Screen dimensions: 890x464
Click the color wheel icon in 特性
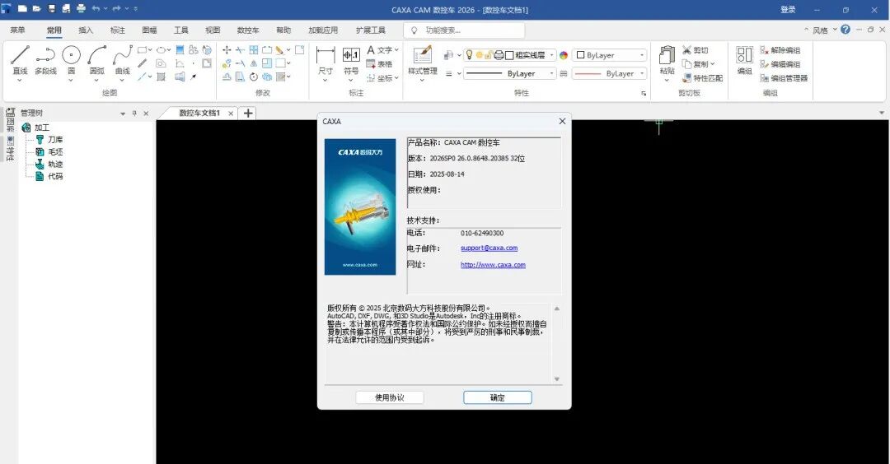564,55
